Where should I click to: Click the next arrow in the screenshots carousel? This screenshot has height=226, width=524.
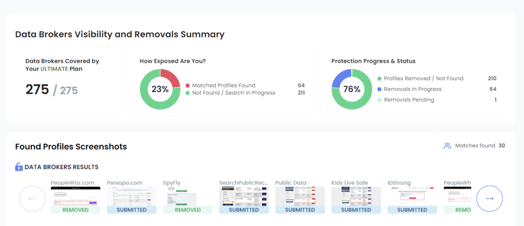coord(489,198)
